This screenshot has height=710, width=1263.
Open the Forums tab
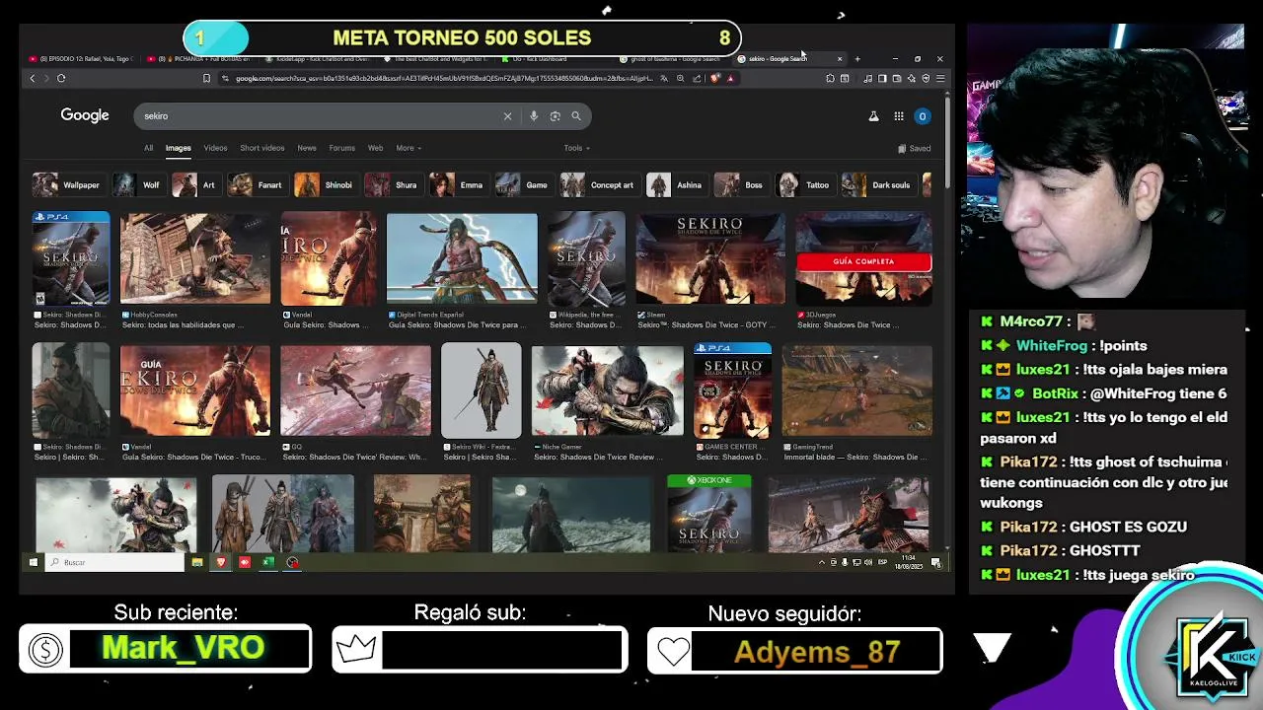341,148
